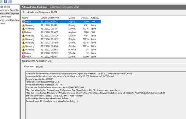The image size is (186, 119).
Task: Click 'Applica..' source at 09:55:39
Action: [73, 32]
